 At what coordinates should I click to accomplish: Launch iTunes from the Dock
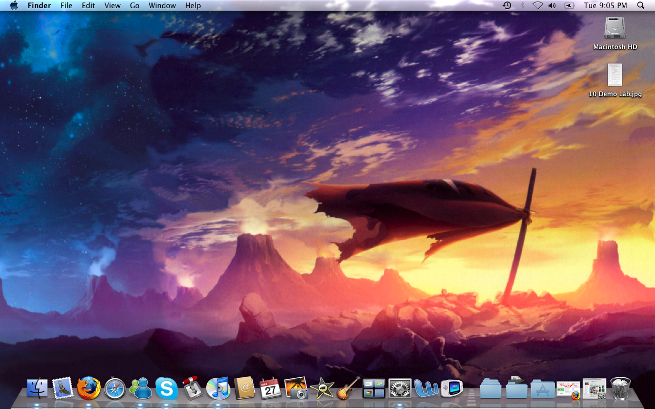click(x=219, y=389)
